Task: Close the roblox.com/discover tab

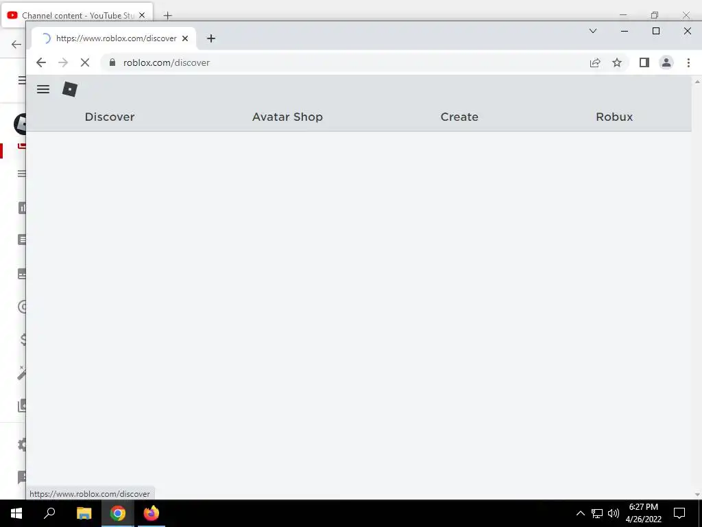Action: (x=185, y=38)
